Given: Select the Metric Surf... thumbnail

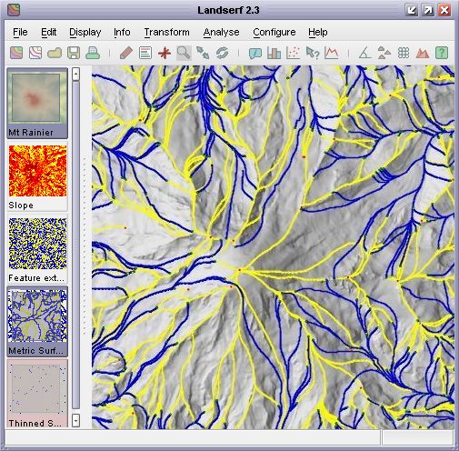Looking at the screenshot, I should (x=37, y=321).
